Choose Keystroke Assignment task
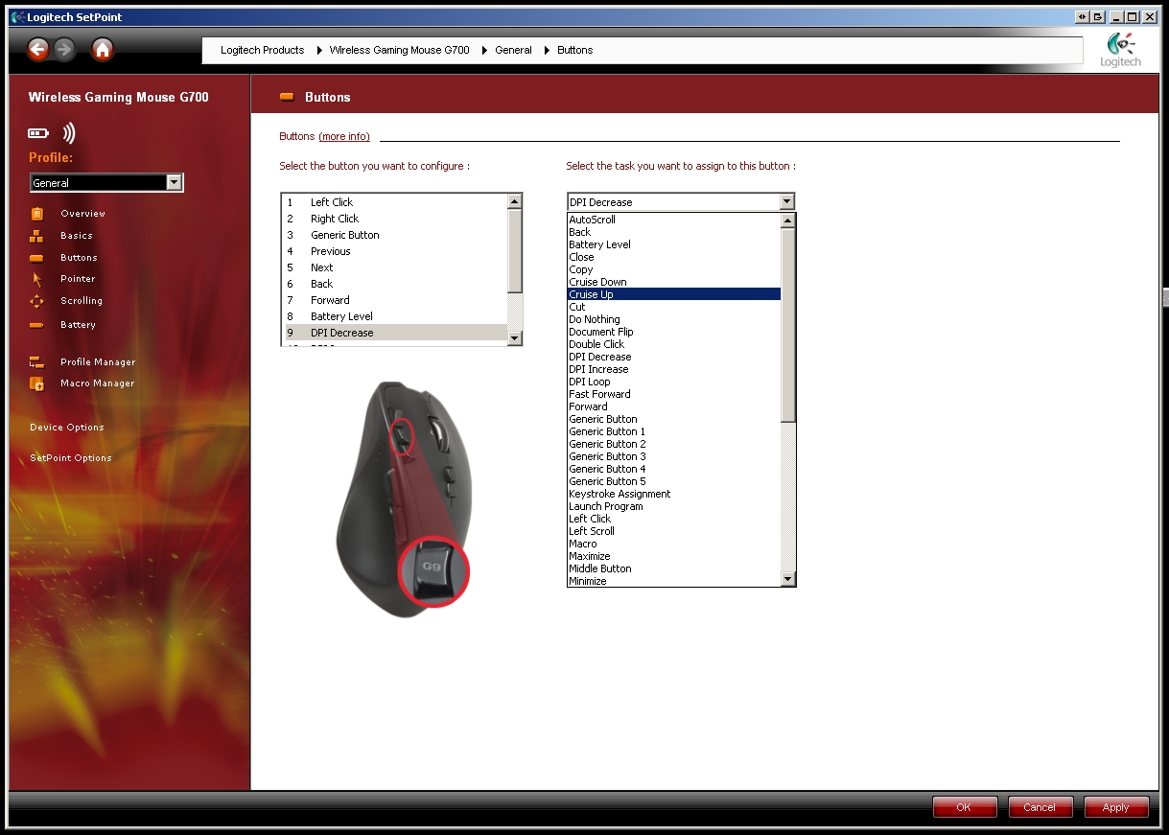1169x835 pixels. (x=674, y=494)
